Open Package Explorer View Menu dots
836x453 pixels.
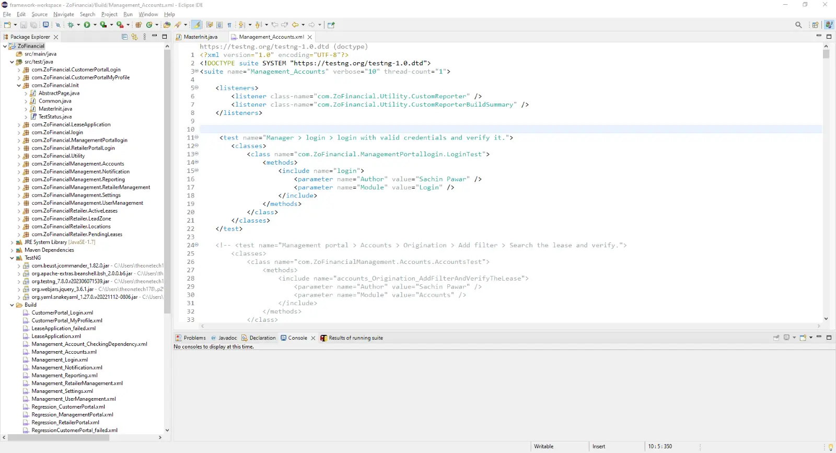click(145, 37)
